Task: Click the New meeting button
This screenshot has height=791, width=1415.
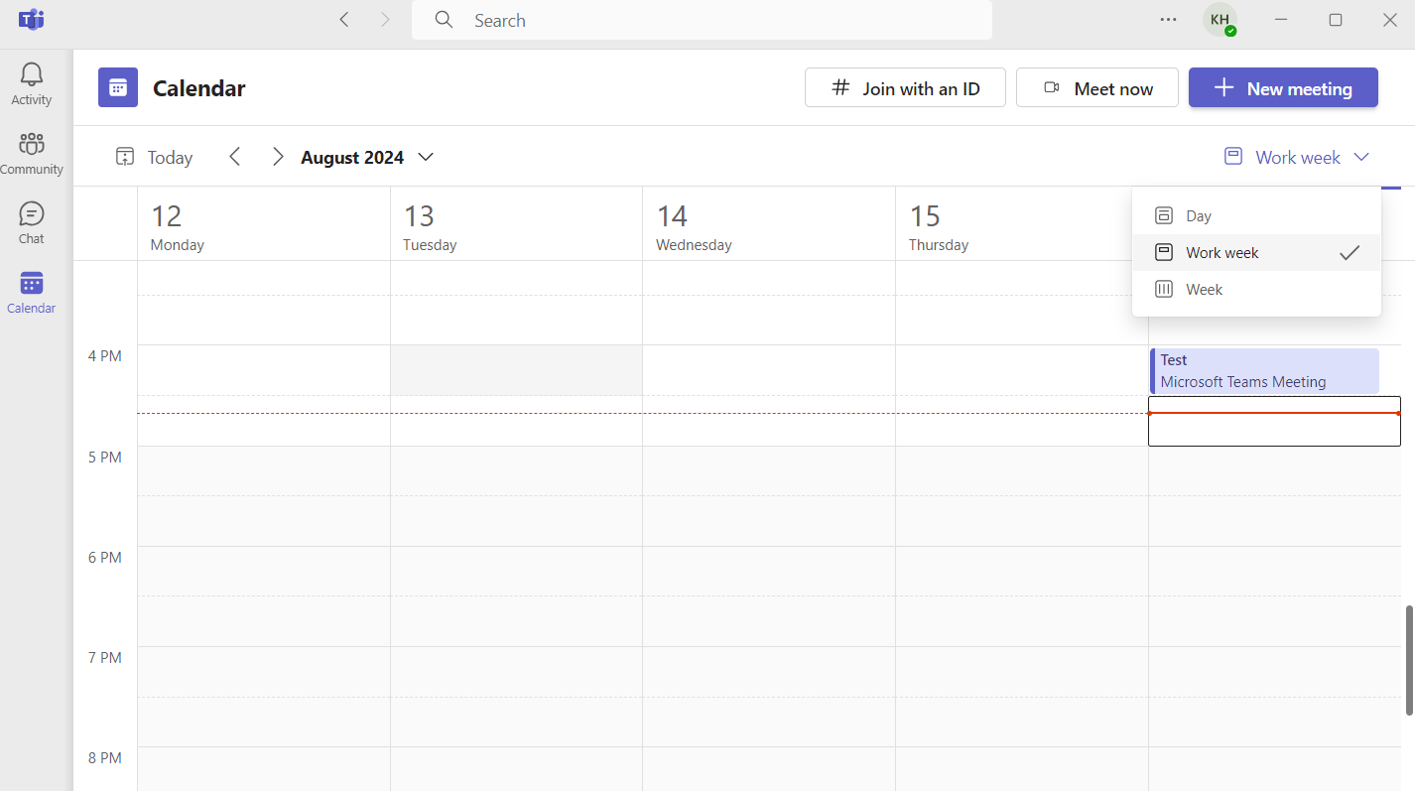Action: [x=1283, y=88]
